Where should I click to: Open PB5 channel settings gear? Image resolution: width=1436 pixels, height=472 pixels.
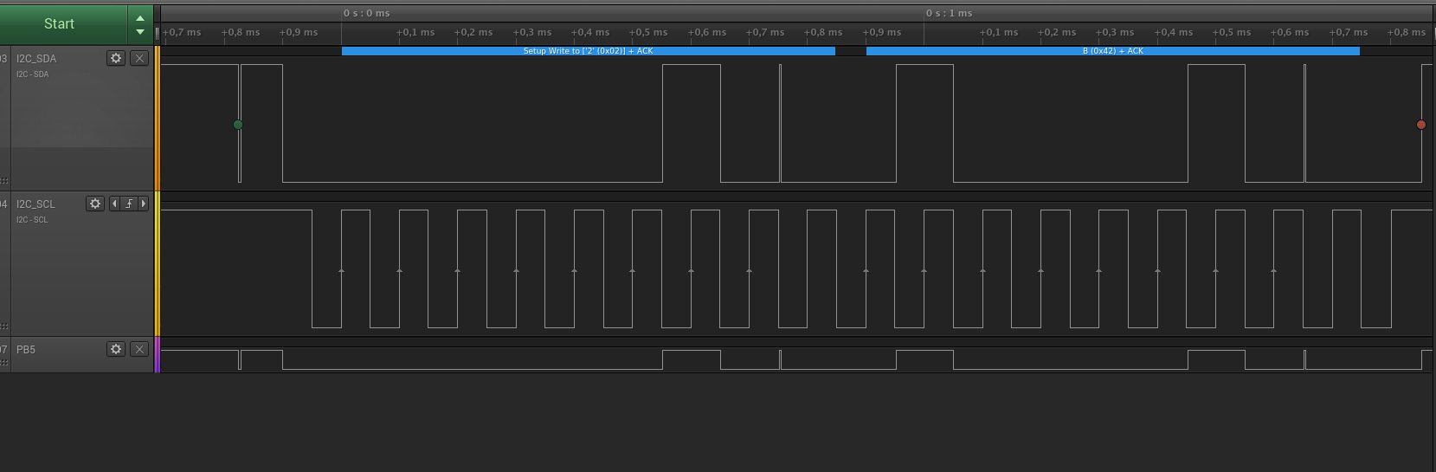pos(116,349)
